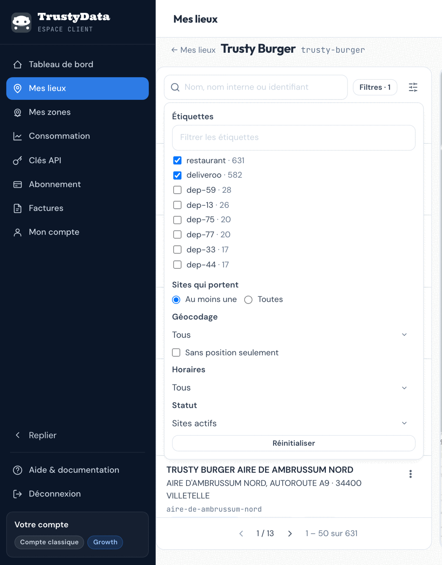
Task: Log out via Déconnexion
Action: click(77, 494)
